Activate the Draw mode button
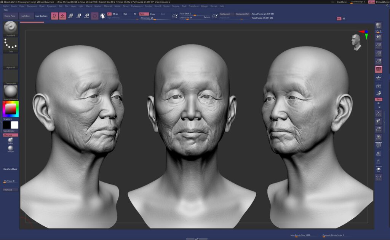This screenshot has width=390, height=240. (x=62, y=16)
